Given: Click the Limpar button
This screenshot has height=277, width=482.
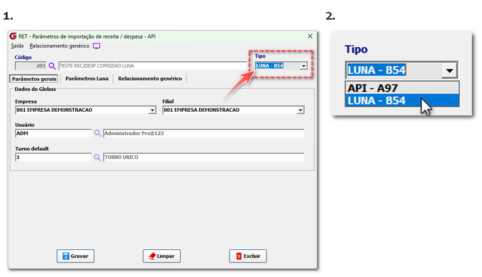Looking at the screenshot, I should click(x=162, y=256).
